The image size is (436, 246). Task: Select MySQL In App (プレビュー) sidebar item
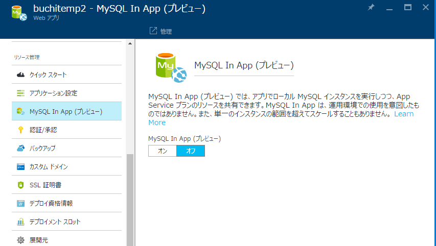67,111
